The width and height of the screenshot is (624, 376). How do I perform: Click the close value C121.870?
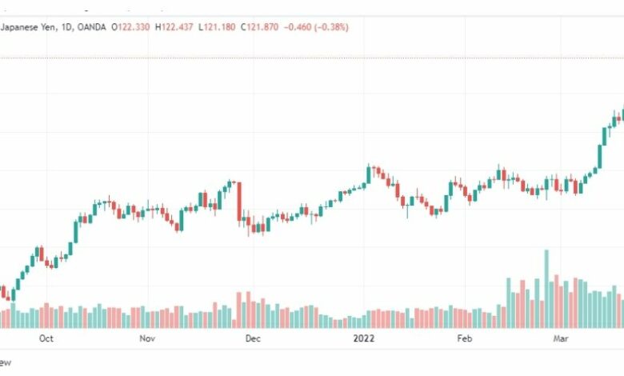(x=259, y=27)
